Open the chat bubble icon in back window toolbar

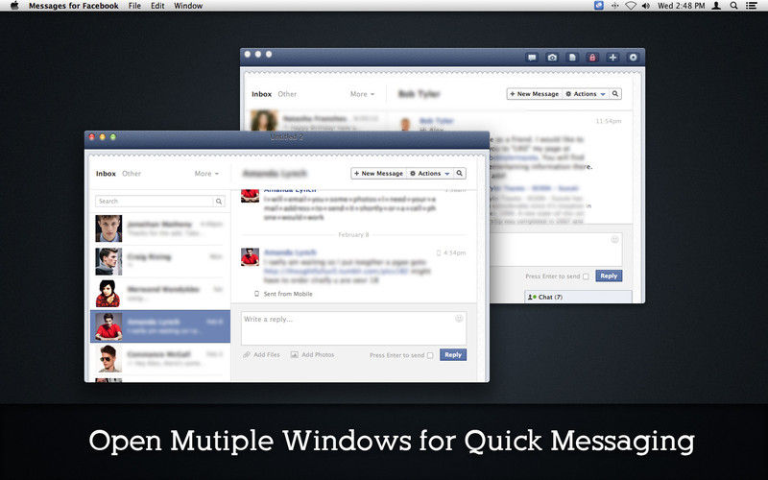pyautogui.click(x=532, y=58)
